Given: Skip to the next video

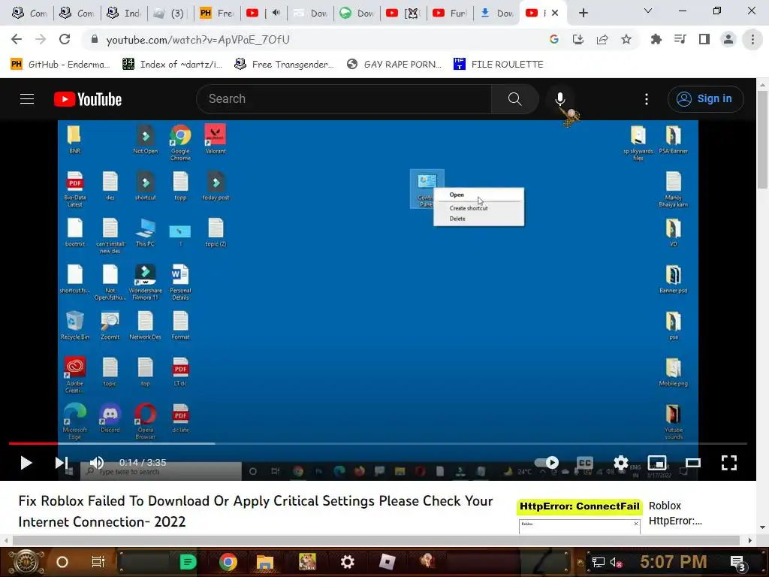Looking at the screenshot, I should (61, 463).
